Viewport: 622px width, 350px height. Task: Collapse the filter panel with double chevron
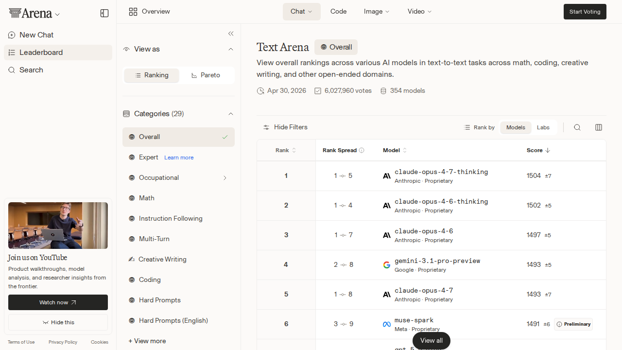click(231, 34)
